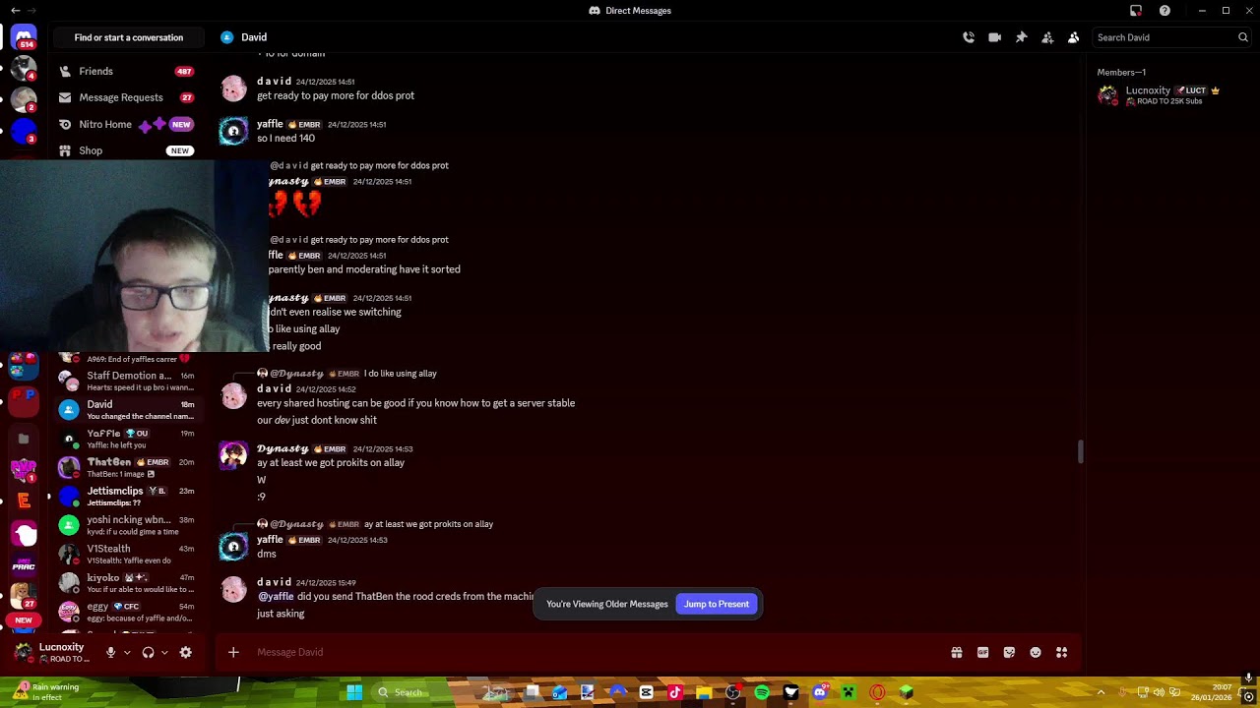Click Find or start a conversation
This screenshot has width=1260, height=708.
tap(129, 37)
